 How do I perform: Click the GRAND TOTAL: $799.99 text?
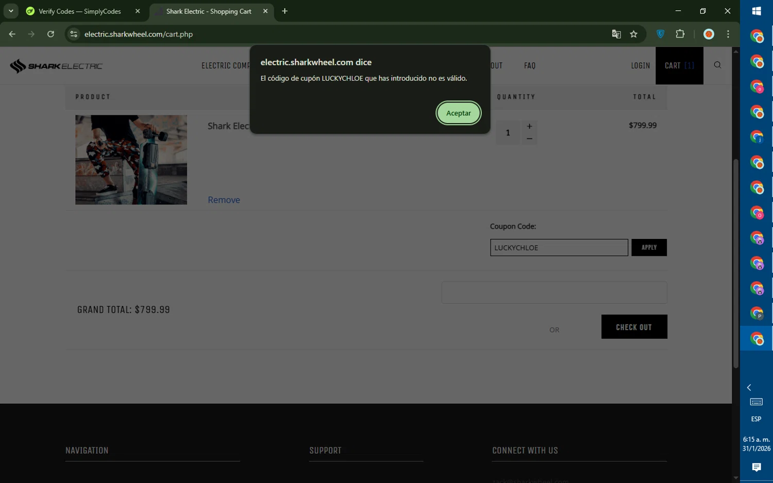pyautogui.click(x=124, y=309)
